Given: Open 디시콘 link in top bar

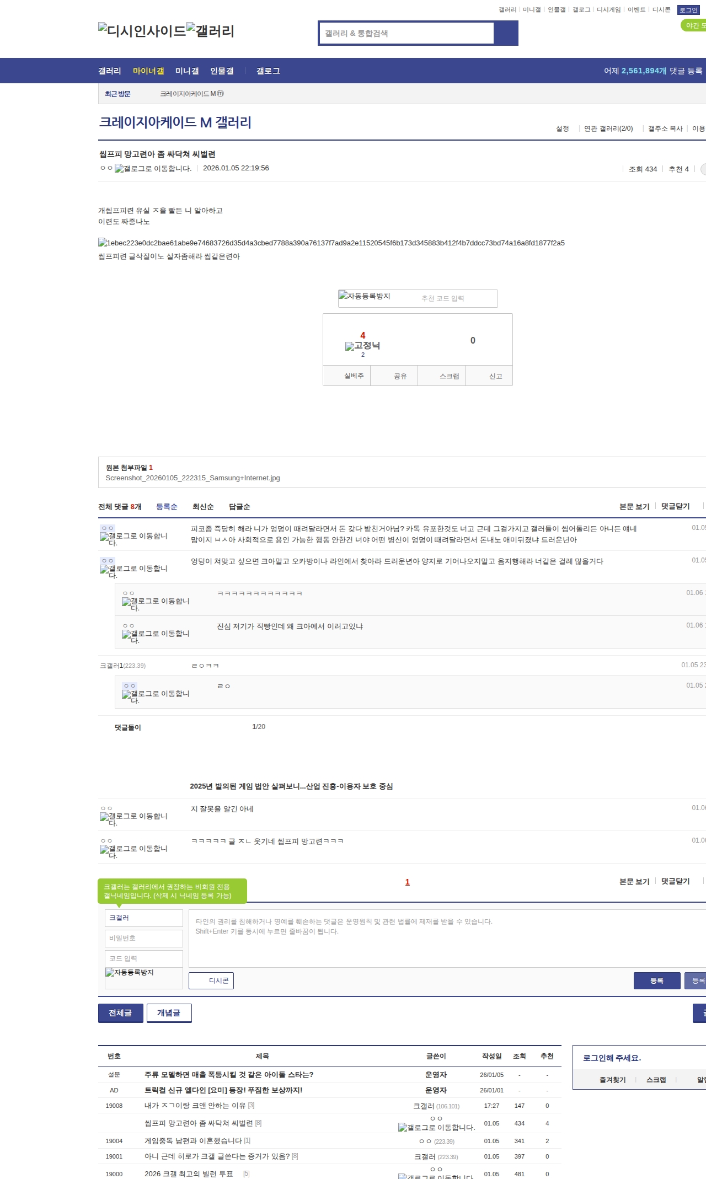Looking at the screenshot, I should [661, 10].
